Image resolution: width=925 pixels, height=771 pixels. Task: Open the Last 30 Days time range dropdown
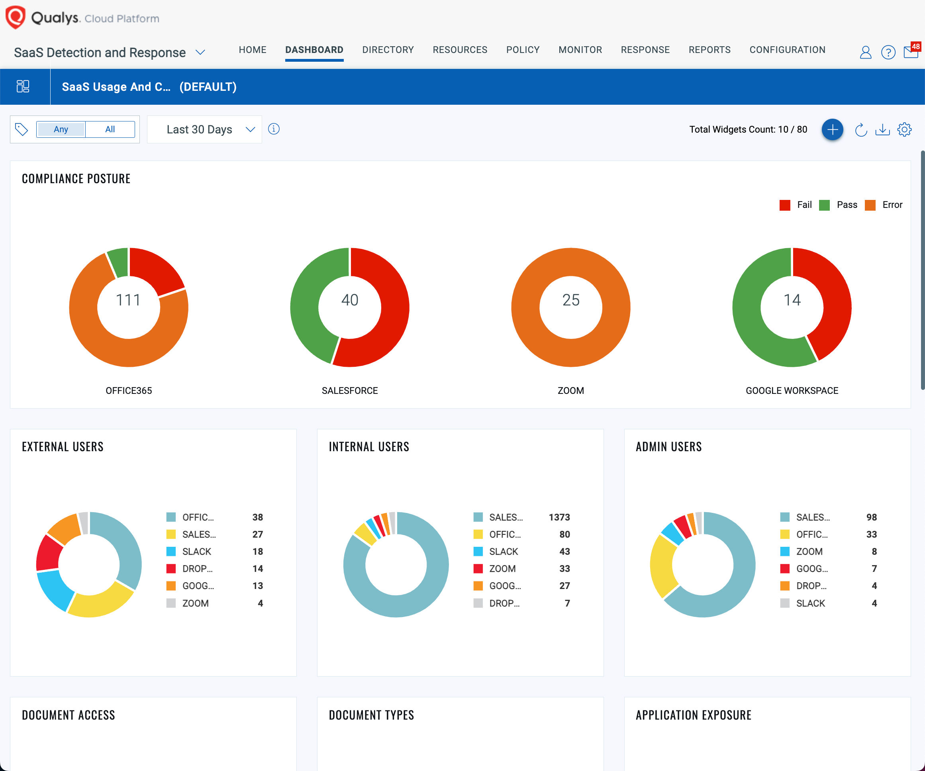(205, 129)
